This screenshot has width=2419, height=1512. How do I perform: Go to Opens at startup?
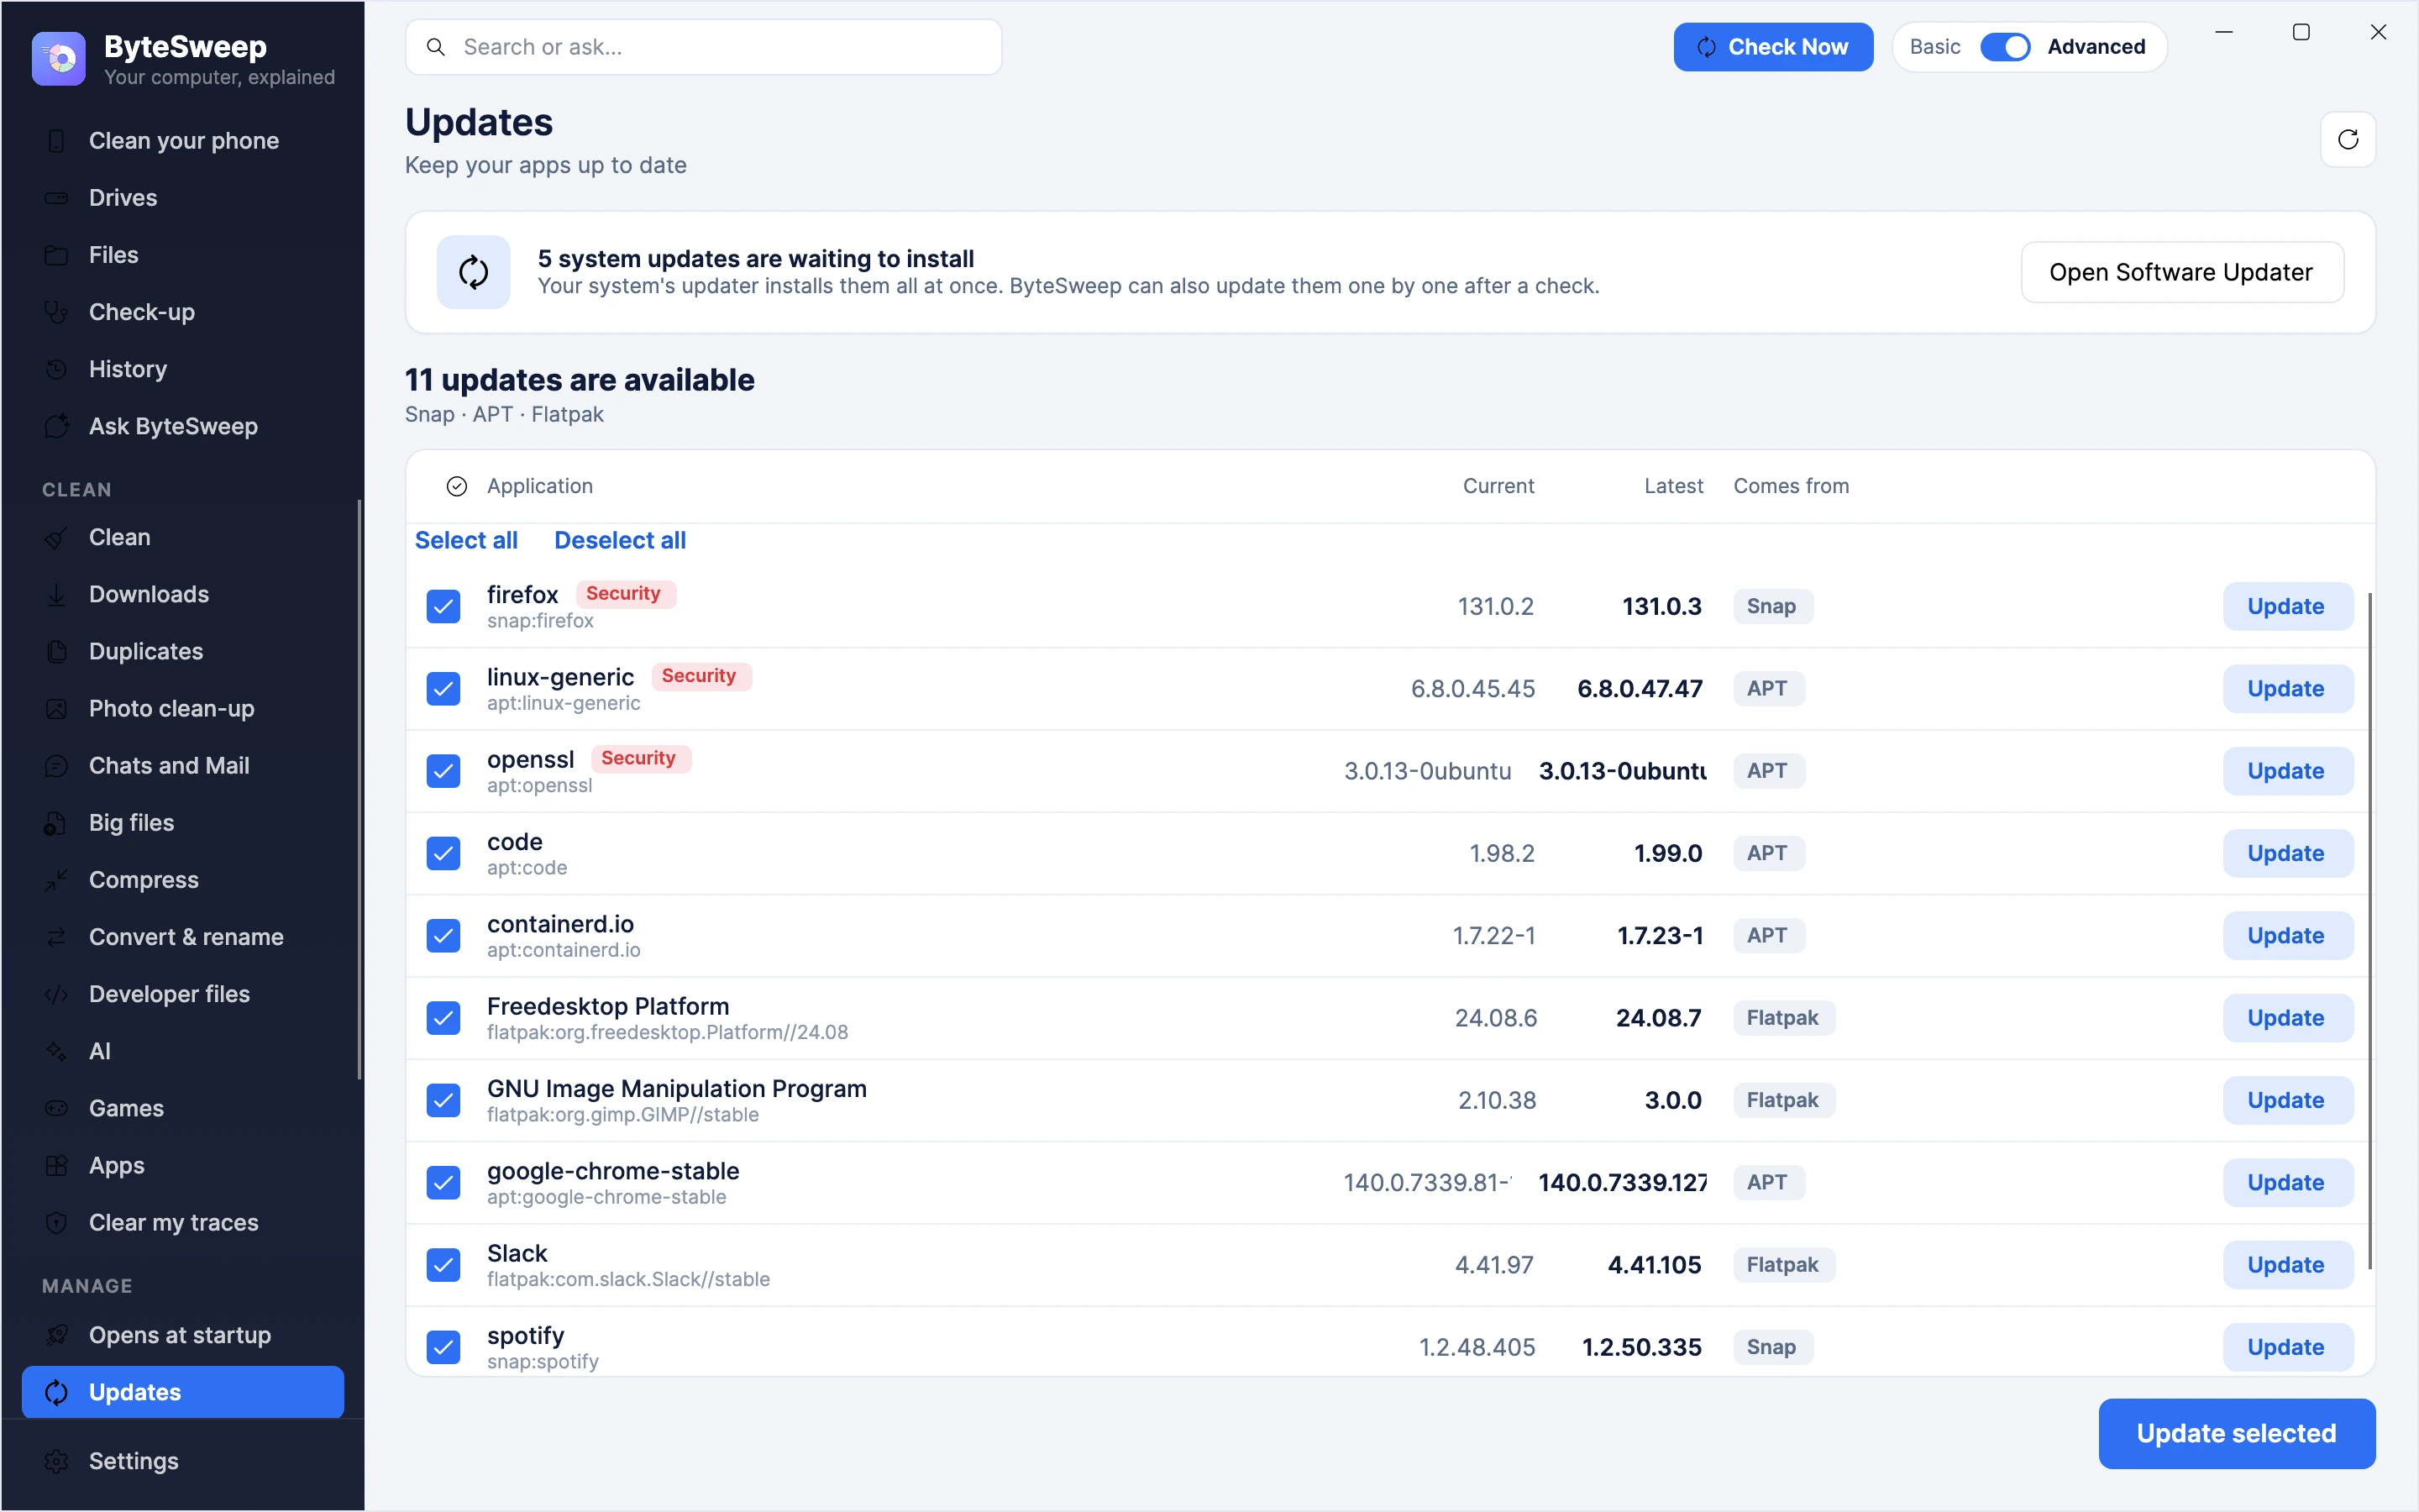[183, 1335]
